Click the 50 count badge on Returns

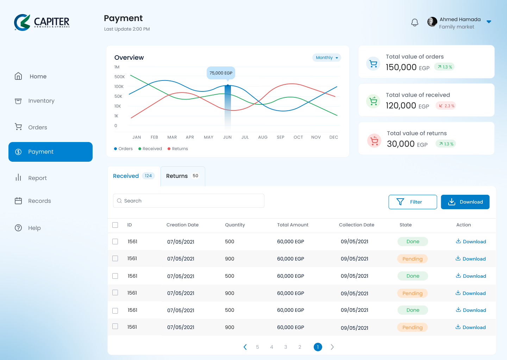[x=195, y=176]
